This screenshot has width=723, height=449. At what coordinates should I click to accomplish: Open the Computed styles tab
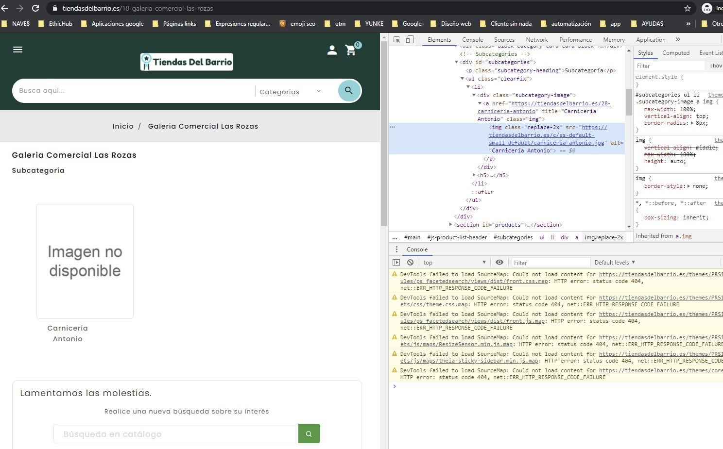(675, 53)
